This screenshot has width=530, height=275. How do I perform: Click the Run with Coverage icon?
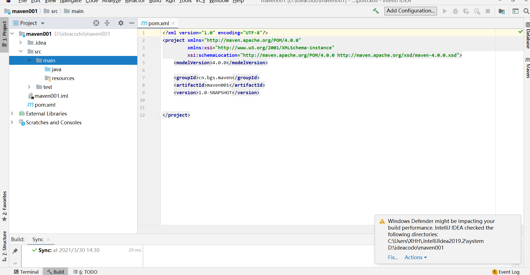(466, 11)
